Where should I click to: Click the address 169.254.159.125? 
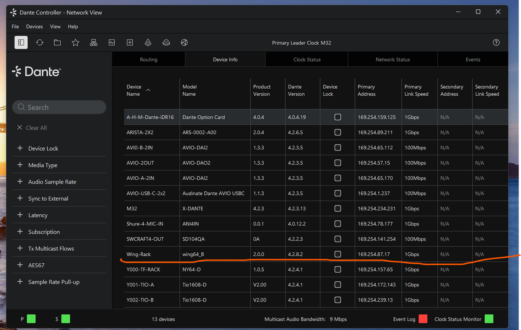click(x=377, y=117)
